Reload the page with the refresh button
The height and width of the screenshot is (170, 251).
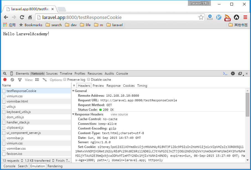click(x=22, y=17)
